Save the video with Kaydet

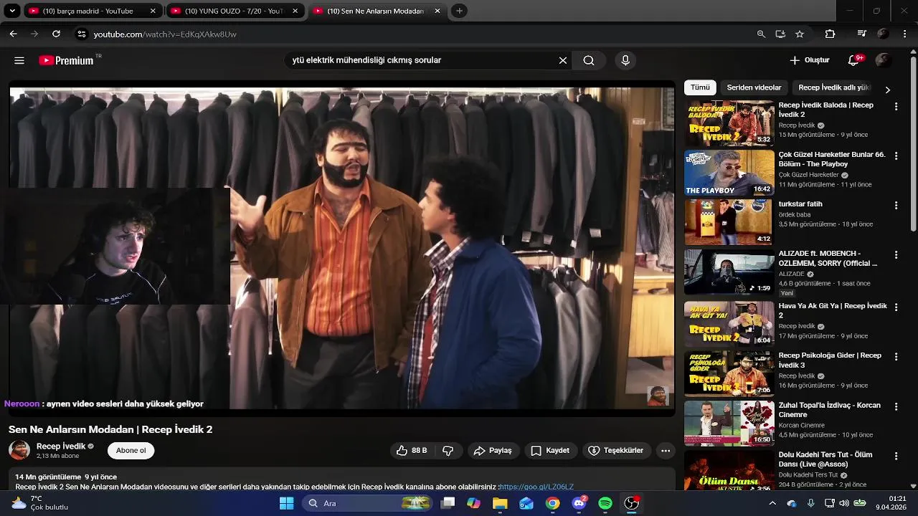pyautogui.click(x=550, y=451)
